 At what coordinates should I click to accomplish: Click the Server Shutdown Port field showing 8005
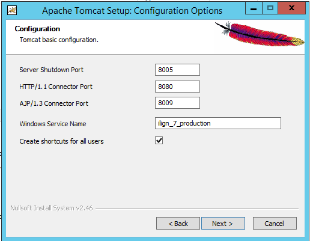pyautogui.click(x=177, y=70)
